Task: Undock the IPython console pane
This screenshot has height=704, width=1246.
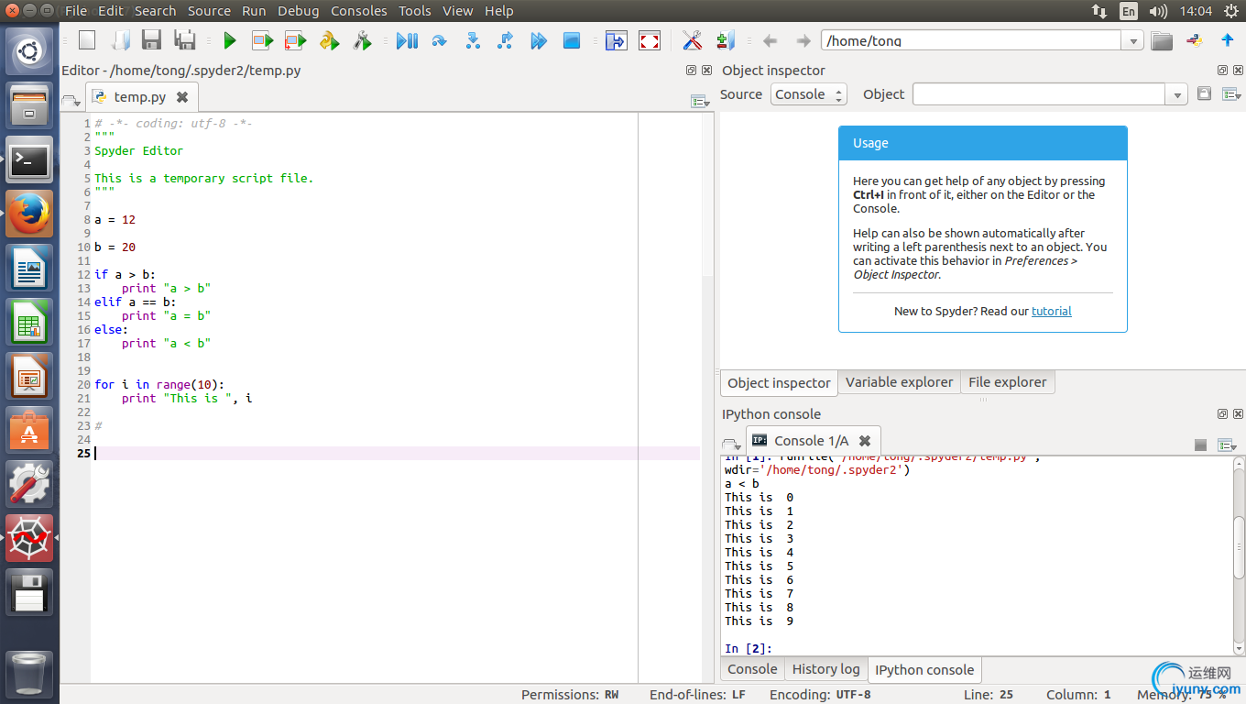Action: 1222,414
